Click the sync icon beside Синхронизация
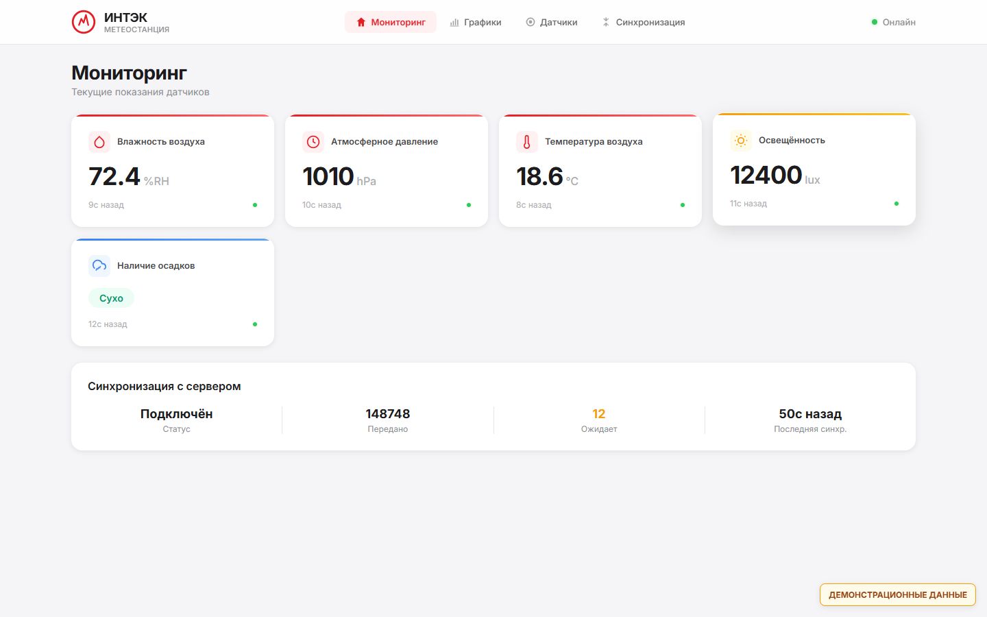This screenshot has width=987, height=617. coord(606,22)
